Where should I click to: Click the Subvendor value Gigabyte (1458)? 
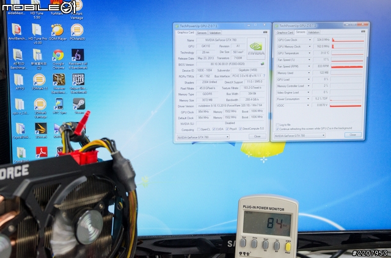(247, 70)
